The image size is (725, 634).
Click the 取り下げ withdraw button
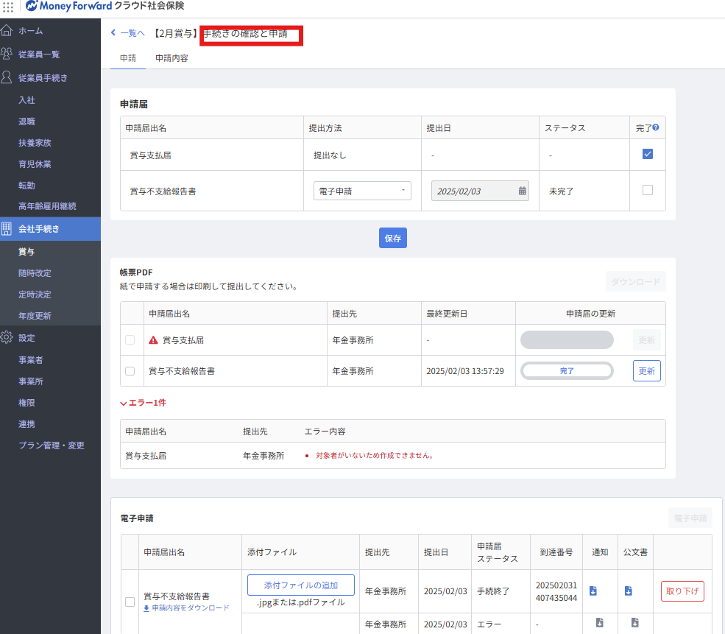682,591
